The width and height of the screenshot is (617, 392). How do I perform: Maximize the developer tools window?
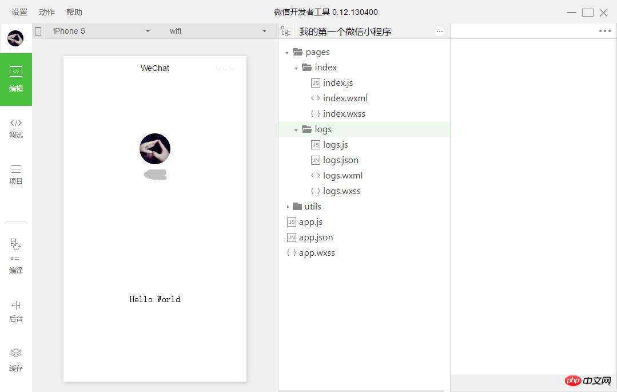point(587,13)
